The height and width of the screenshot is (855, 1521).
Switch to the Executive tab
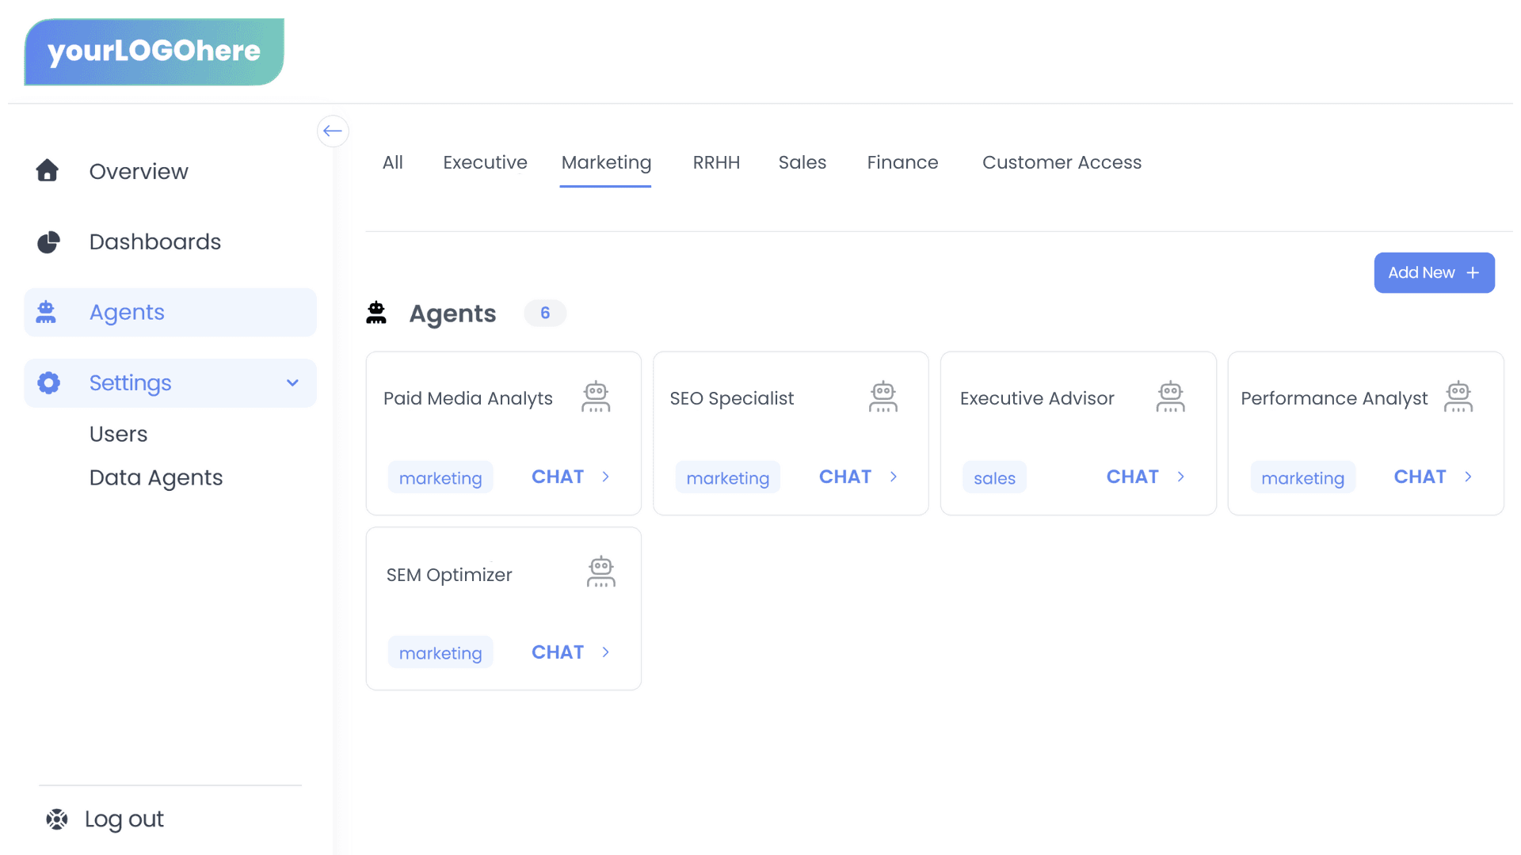tap(485, 162)
